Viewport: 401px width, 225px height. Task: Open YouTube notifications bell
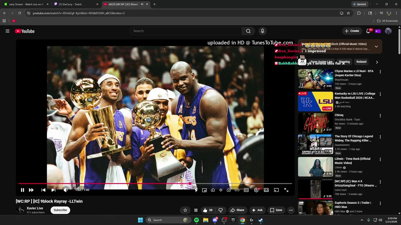click(x=368, y=31)
